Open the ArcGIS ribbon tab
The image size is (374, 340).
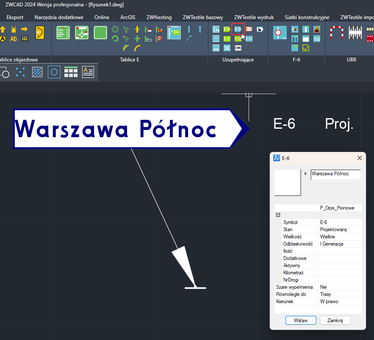coord(127,17)
